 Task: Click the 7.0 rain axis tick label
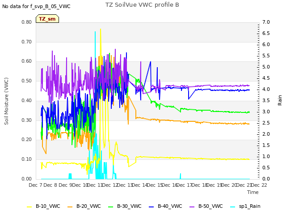[266, 22]
